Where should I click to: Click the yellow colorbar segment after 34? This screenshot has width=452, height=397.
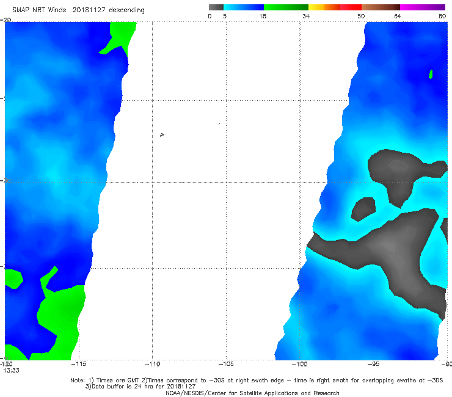[316, 7]
